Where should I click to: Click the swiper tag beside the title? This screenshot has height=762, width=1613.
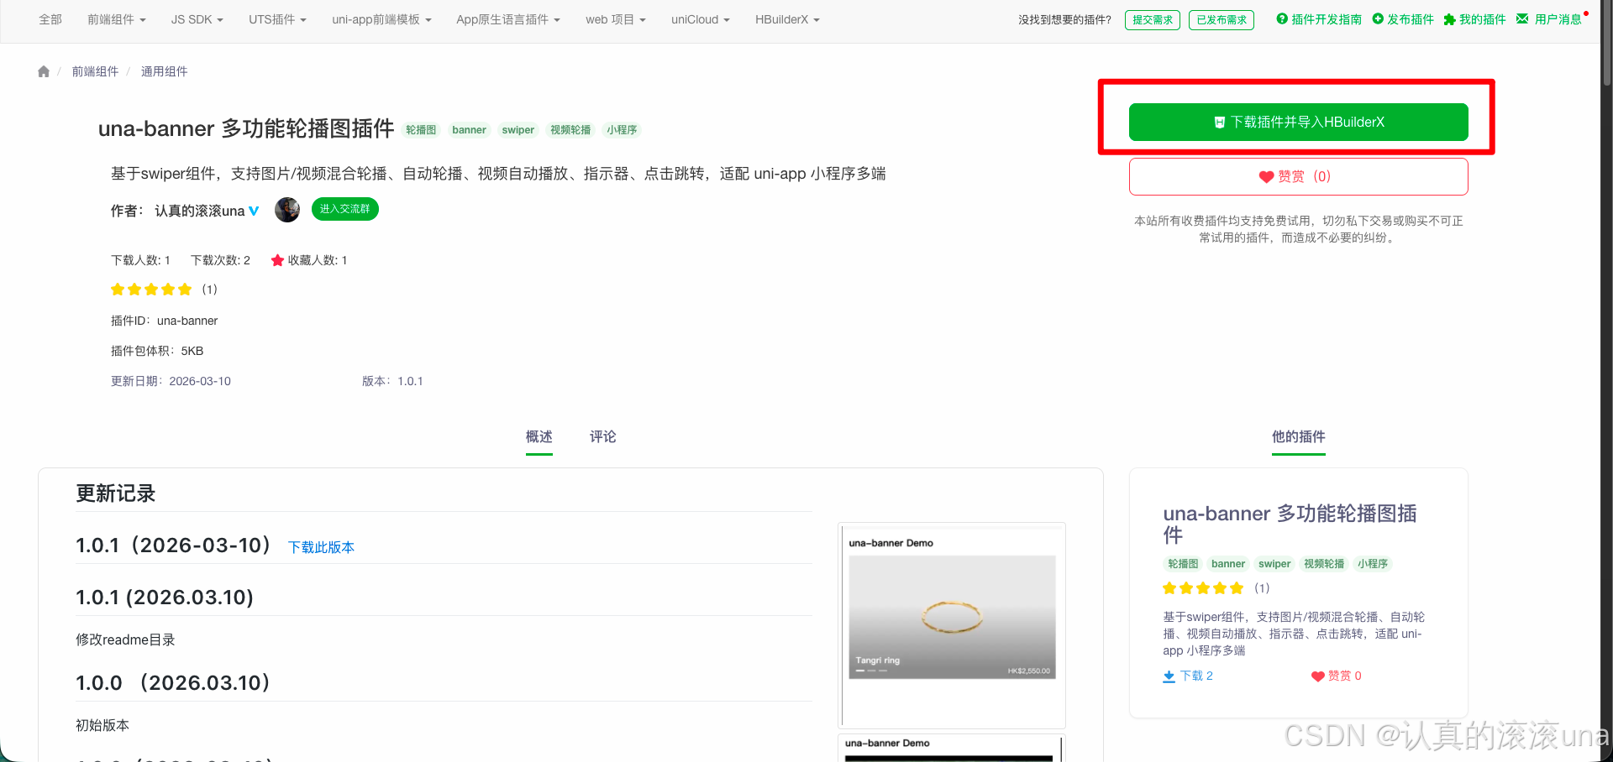click(518, 130)
